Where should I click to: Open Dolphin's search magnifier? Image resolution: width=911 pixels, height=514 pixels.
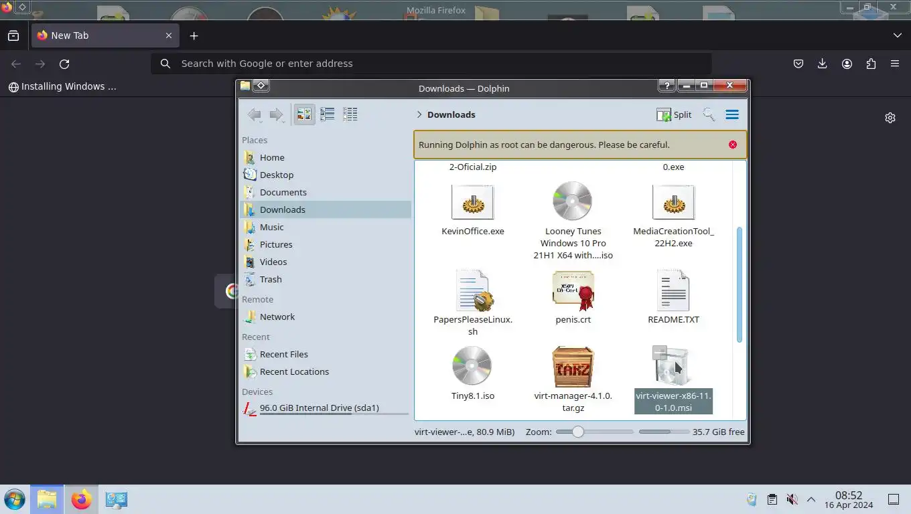click(x=709, y=114)
